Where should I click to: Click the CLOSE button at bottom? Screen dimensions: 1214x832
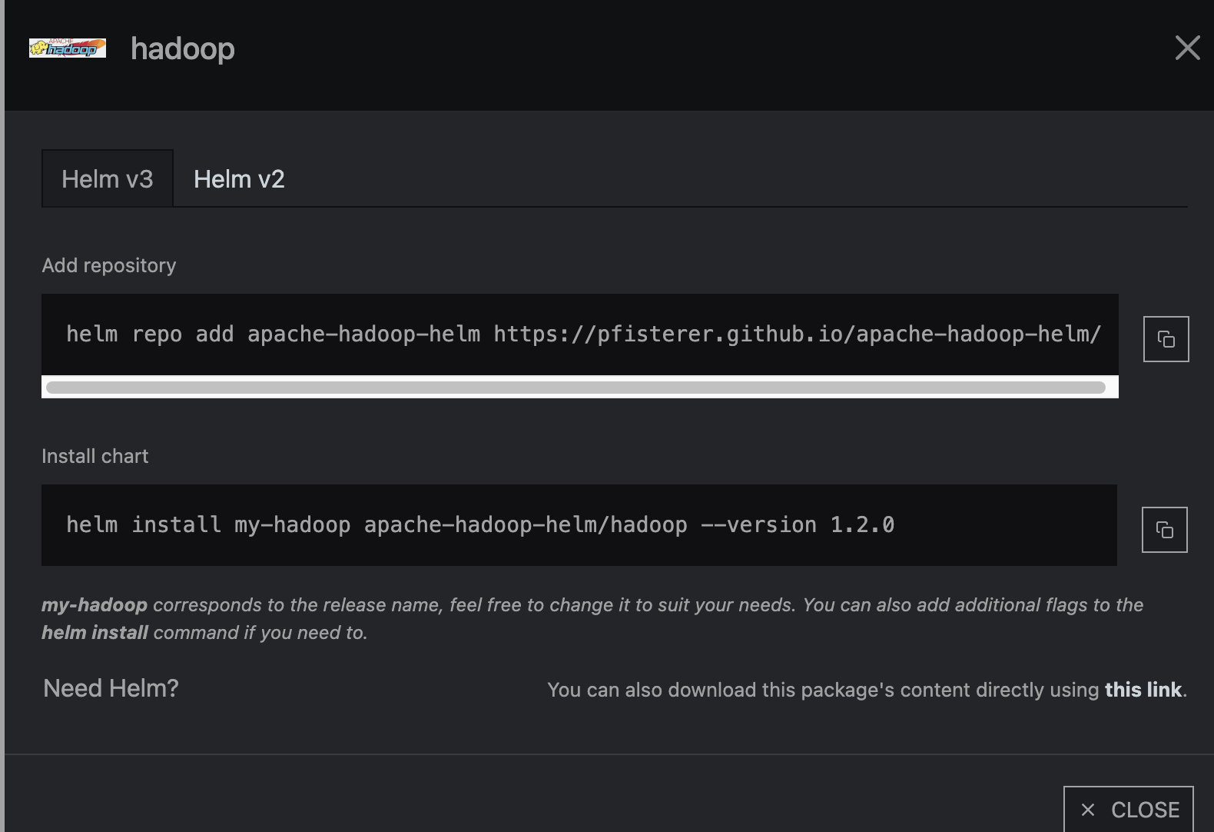click(1129, 809)
